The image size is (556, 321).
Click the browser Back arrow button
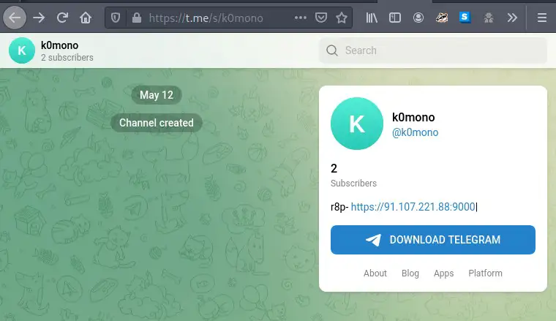pyautogui.click(x=16, y=17)
